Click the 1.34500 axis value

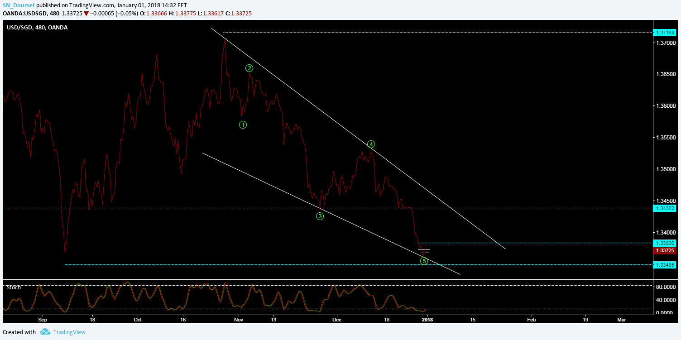666,201
